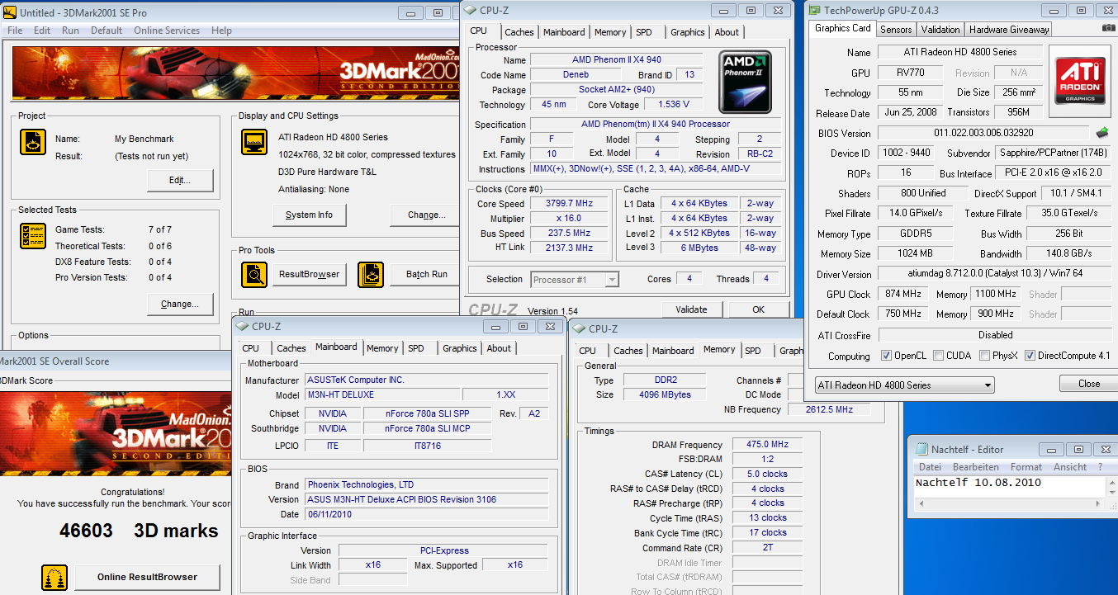Open the File menu in 3DMark2001
Image resolution: width=1118 pixels, height=595 pixels.
tap(15, 31)
